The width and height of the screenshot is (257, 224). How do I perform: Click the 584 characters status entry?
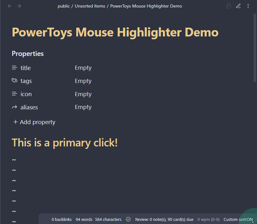pos(108,219)
